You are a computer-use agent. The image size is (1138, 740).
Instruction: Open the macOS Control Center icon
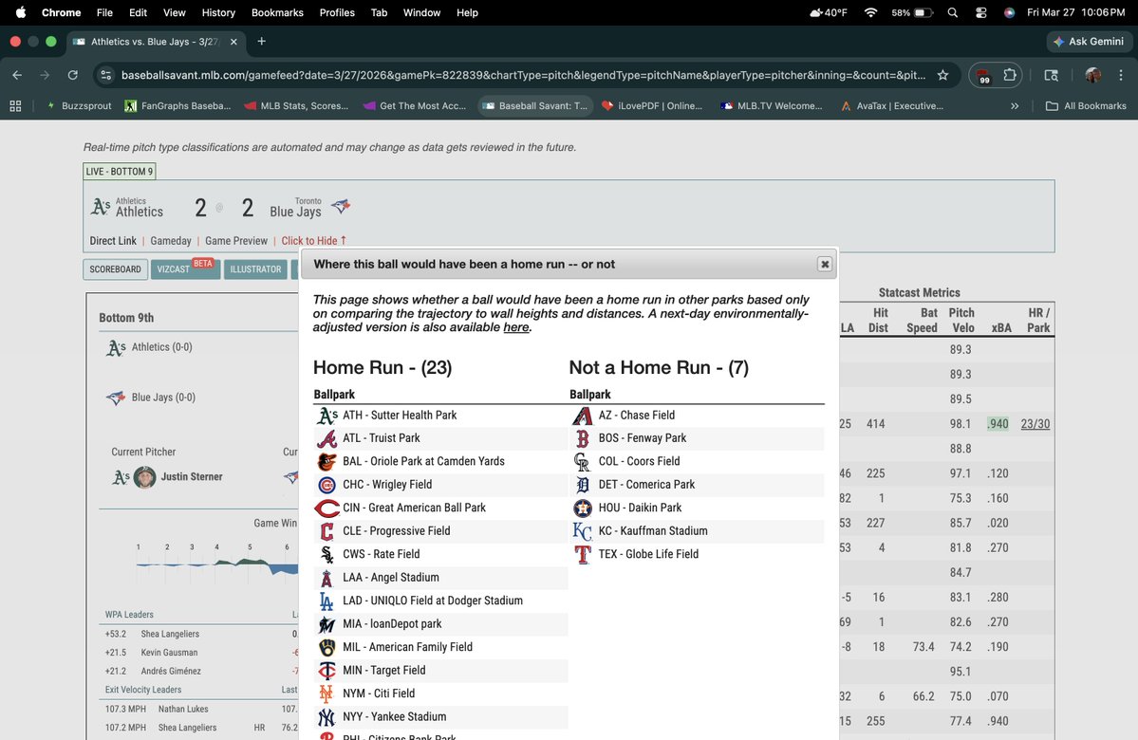(980, 12)
